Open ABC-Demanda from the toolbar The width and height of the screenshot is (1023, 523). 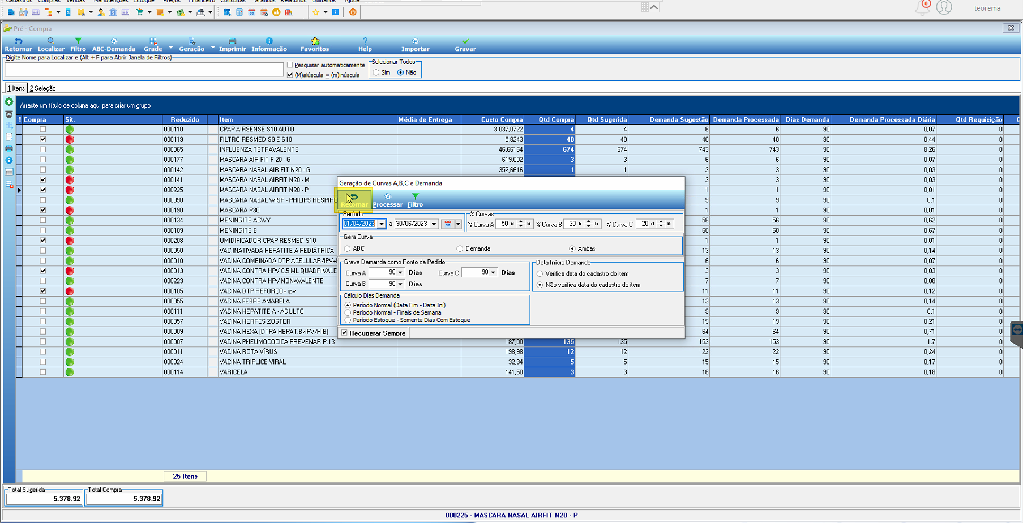point(114,45)
